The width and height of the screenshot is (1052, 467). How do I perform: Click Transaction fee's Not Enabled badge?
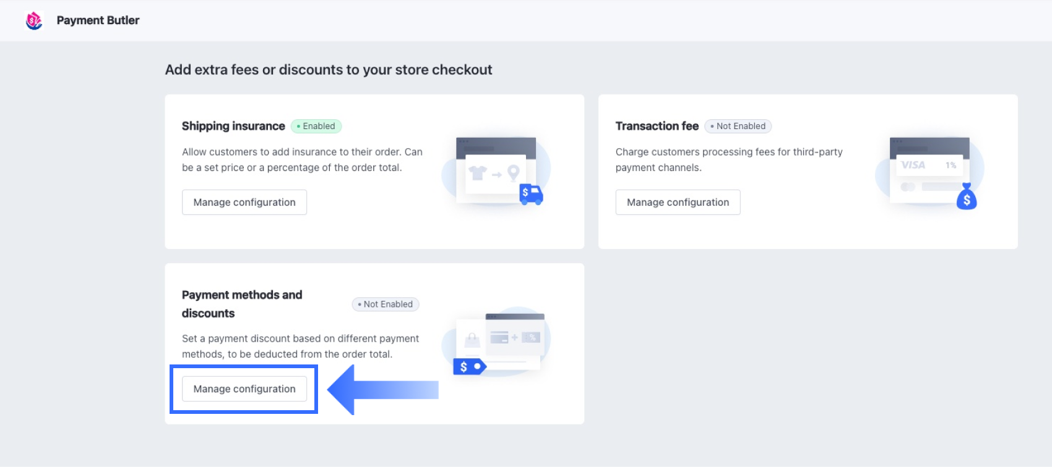(738, 126)
